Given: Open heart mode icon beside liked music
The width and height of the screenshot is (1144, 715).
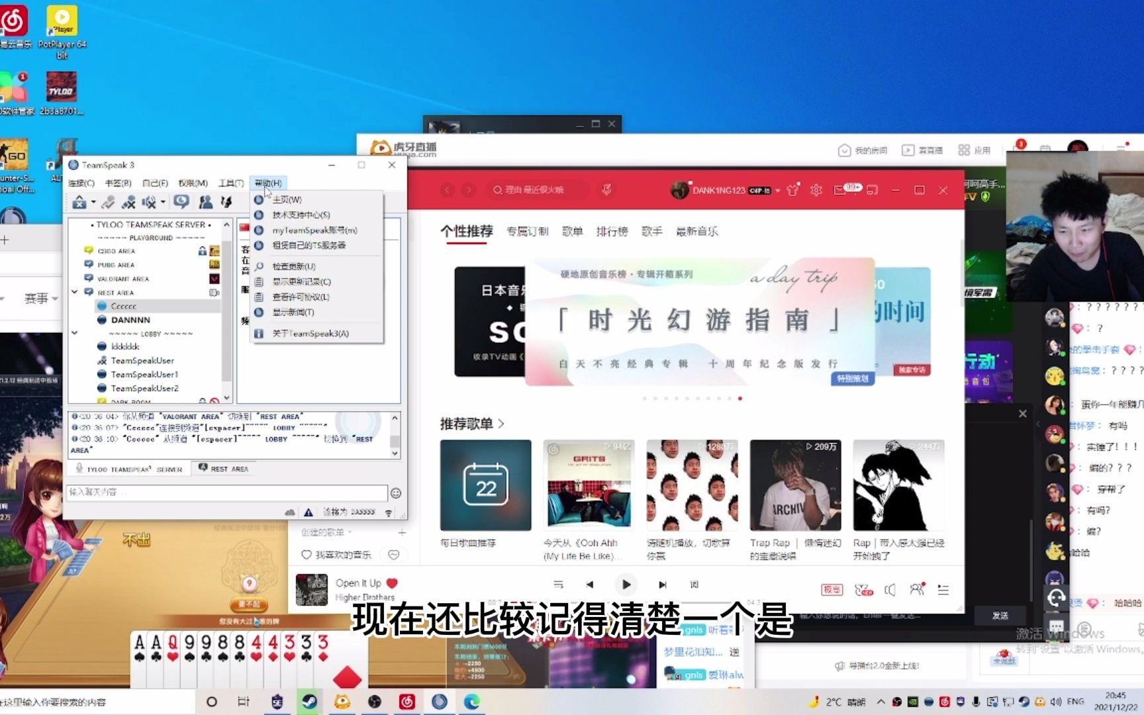Looking at the screenshot, I should (x=394, y=555).
